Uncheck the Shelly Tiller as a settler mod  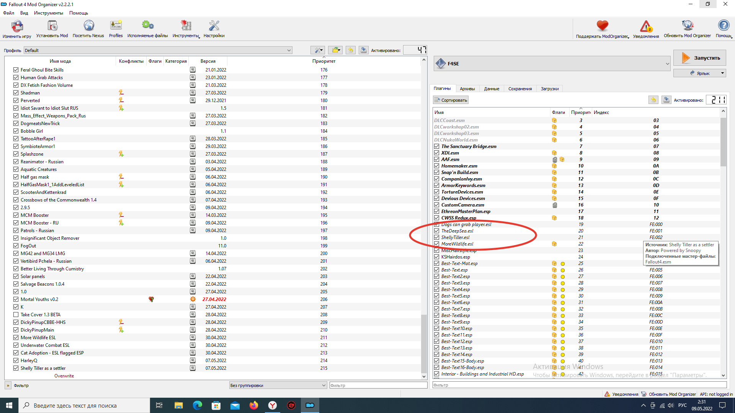coord(16,368)
